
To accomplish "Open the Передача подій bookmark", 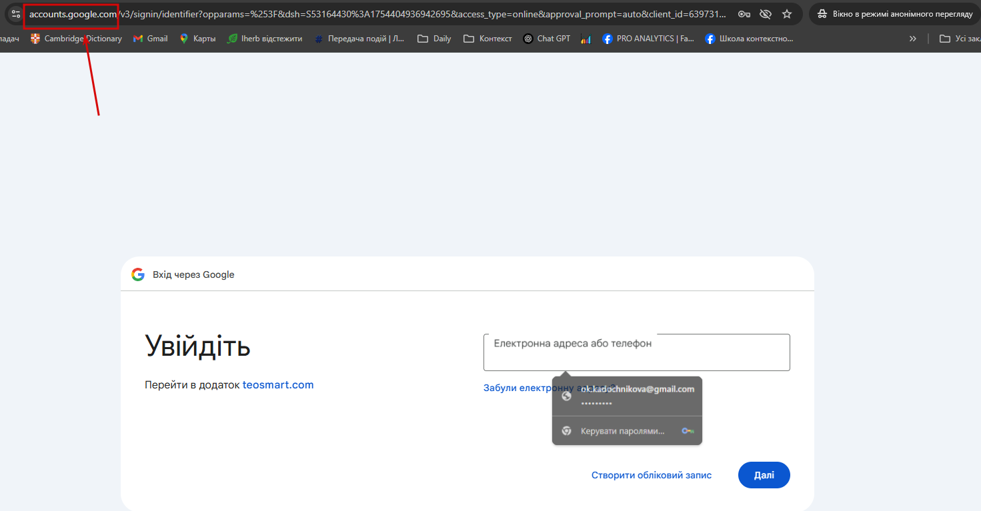I will (x=360, y=39).
